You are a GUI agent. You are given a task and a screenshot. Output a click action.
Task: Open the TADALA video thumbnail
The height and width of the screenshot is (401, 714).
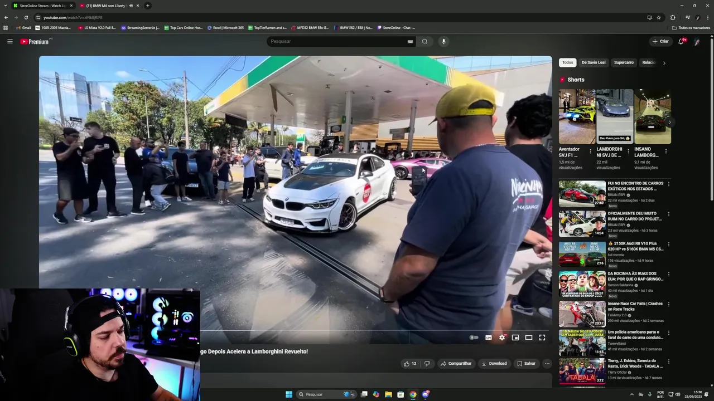click(x=582, y=371)
